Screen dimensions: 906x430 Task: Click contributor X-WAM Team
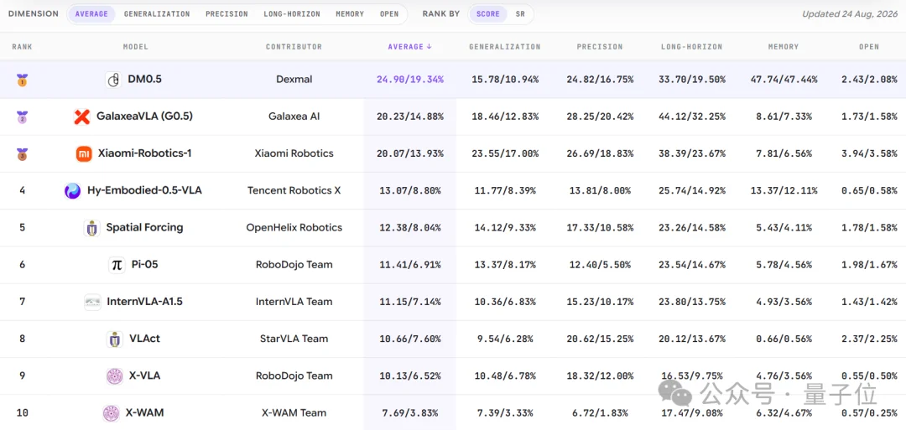pos(294,412)
